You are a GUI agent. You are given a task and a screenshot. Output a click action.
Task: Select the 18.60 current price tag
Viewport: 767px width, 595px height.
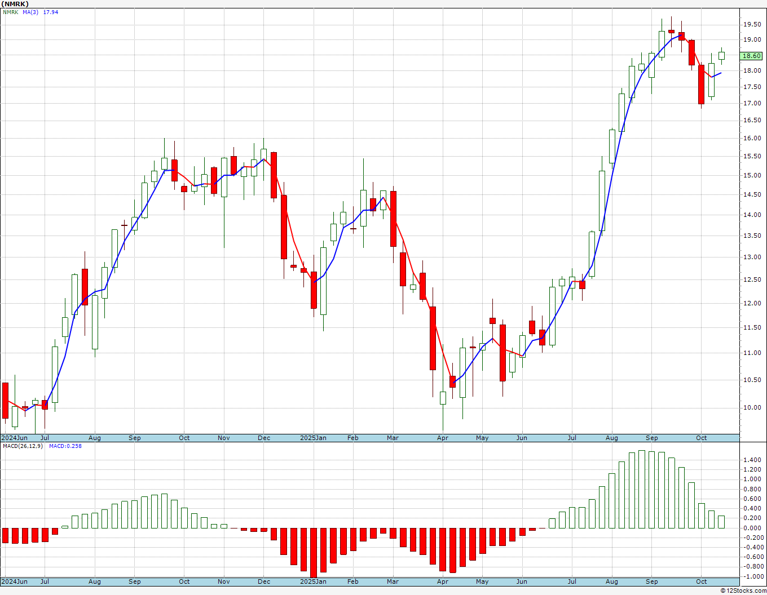752,56
